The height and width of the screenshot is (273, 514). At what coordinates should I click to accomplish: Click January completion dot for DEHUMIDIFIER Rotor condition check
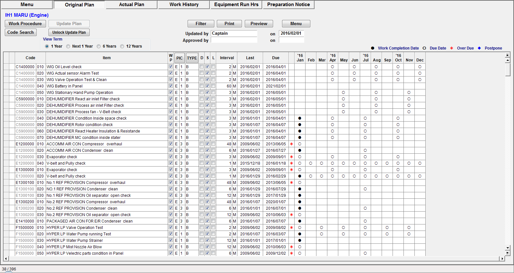pyautogui.click(x=300, y=125)
